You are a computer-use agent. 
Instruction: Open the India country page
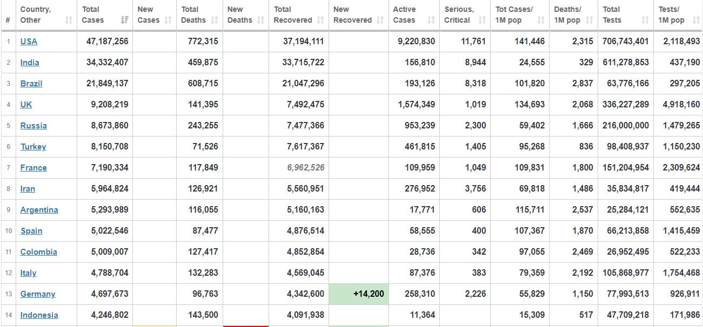tap(30, 63)
